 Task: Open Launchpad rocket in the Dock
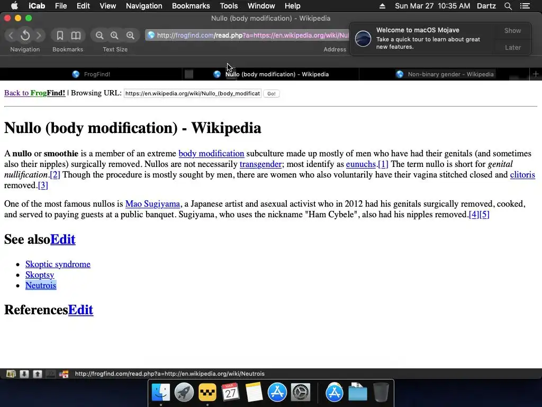tap(184, 393)
